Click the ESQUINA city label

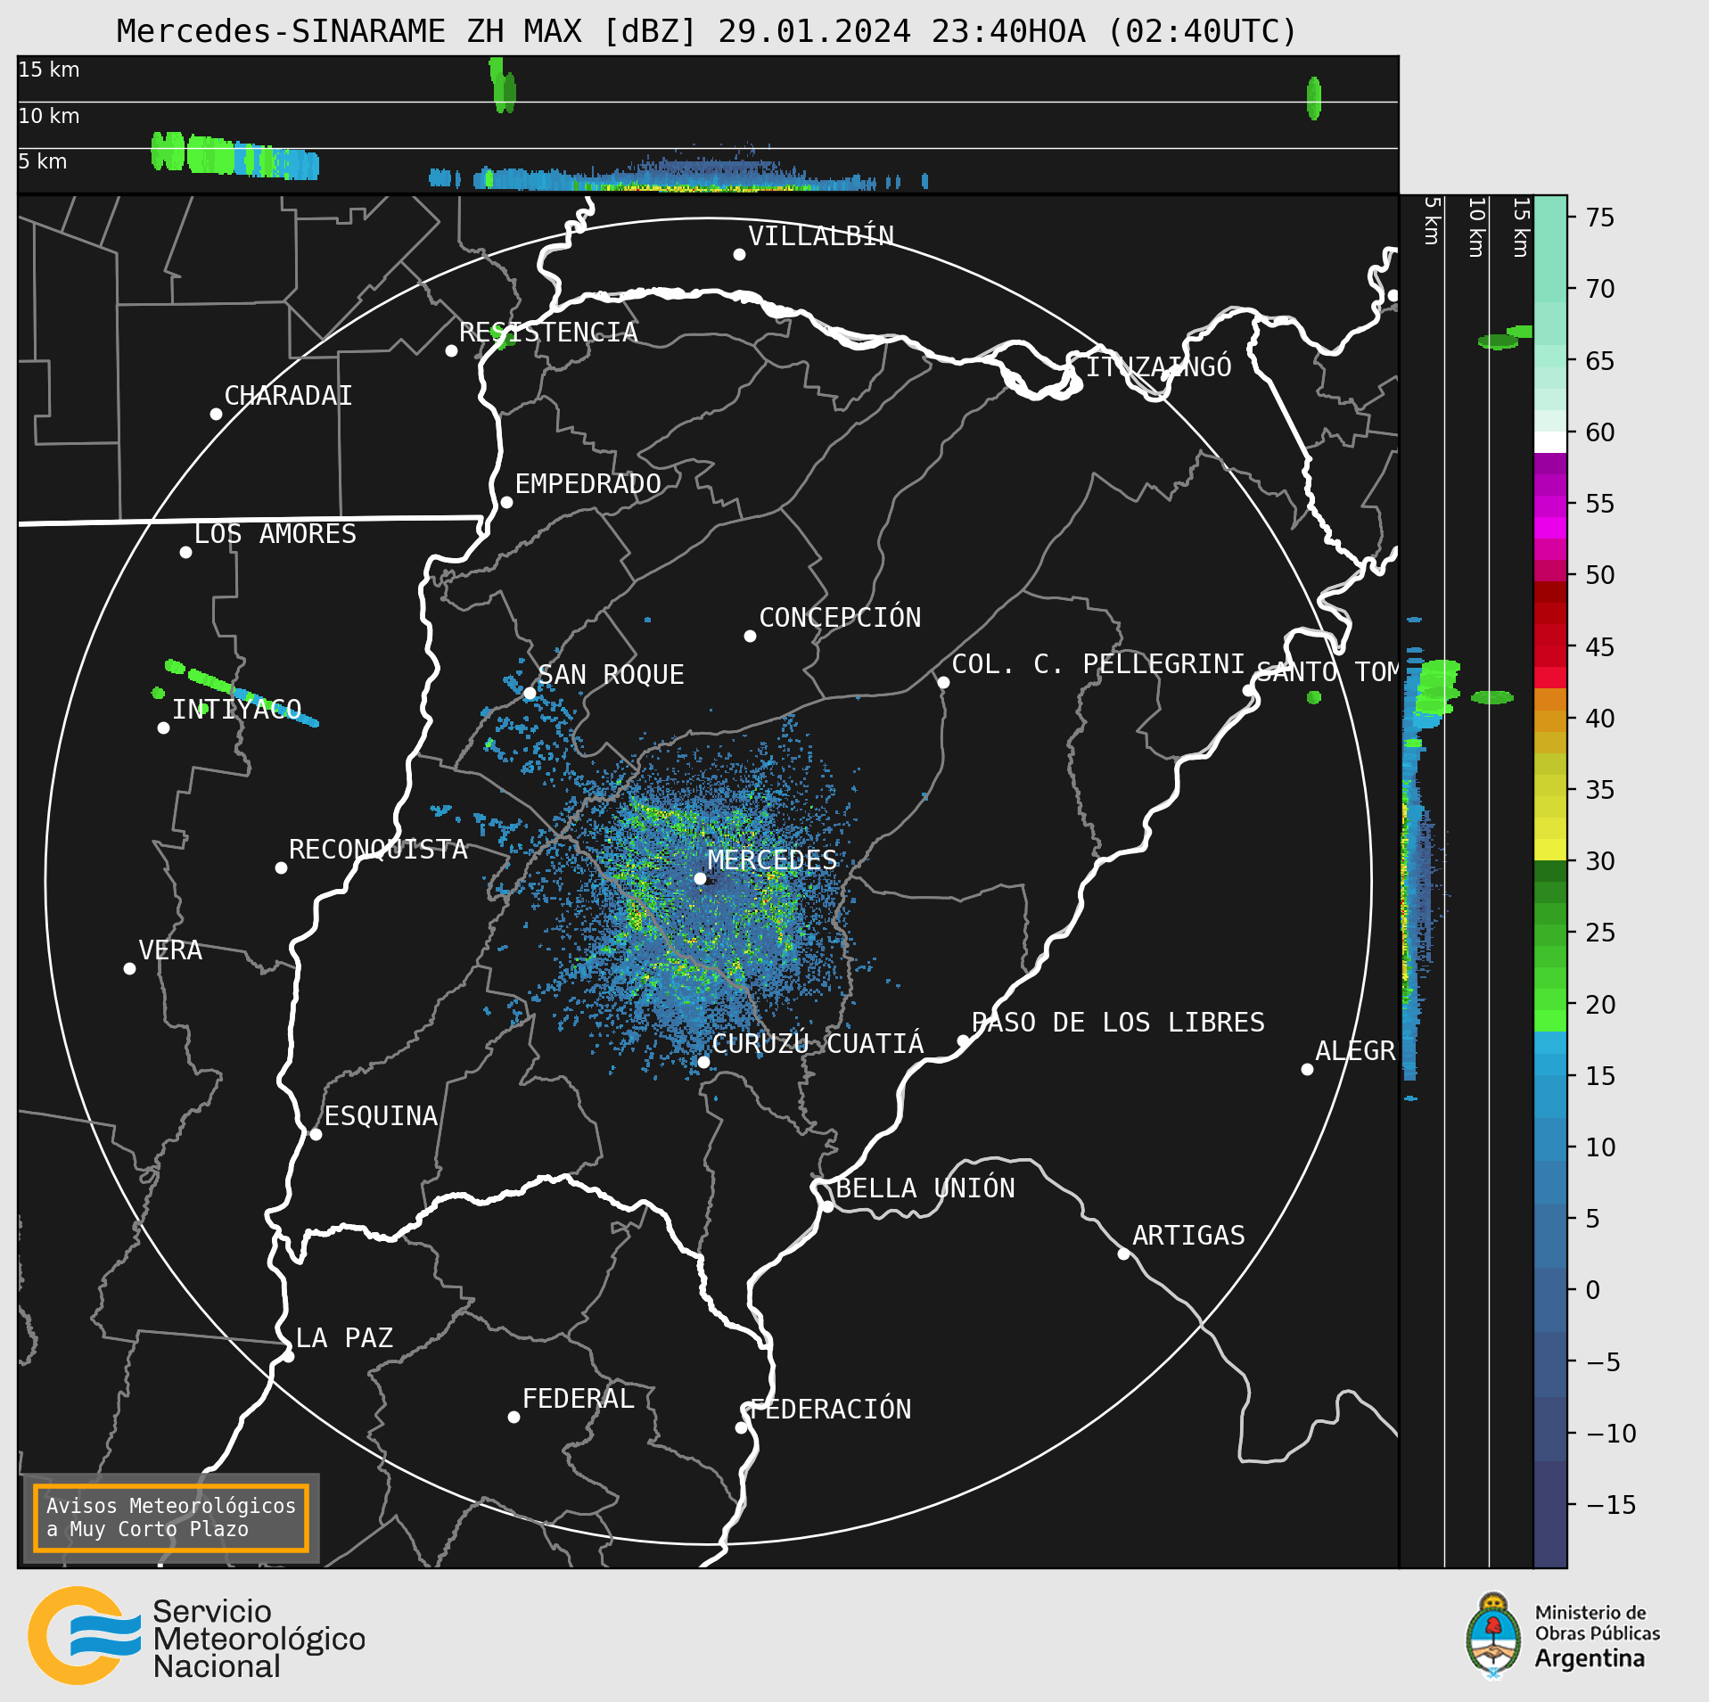click(x=381, y=1116)
